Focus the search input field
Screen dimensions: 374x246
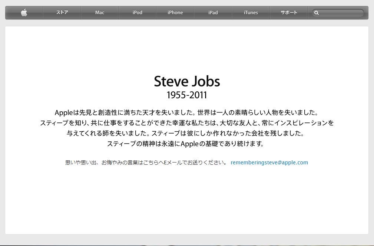tap(338, 13)
